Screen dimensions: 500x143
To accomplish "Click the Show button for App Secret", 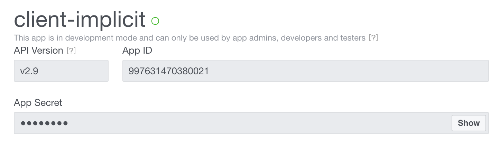I will 469,123.
